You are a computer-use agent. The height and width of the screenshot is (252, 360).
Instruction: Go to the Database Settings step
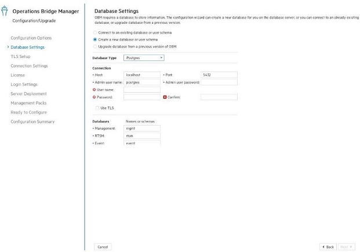pos(28,48)
